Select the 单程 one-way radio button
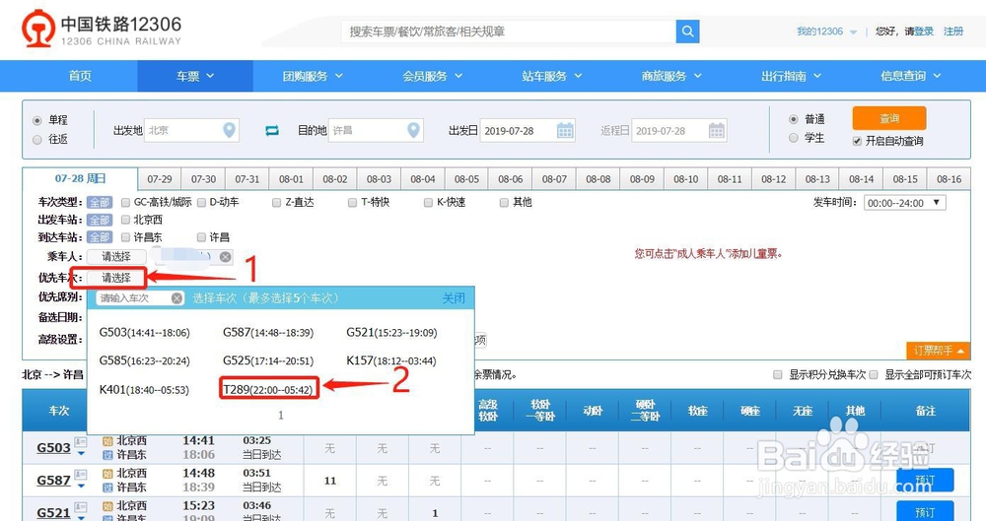The width and height of the screenshot is (986, 521). click(37, 120)
